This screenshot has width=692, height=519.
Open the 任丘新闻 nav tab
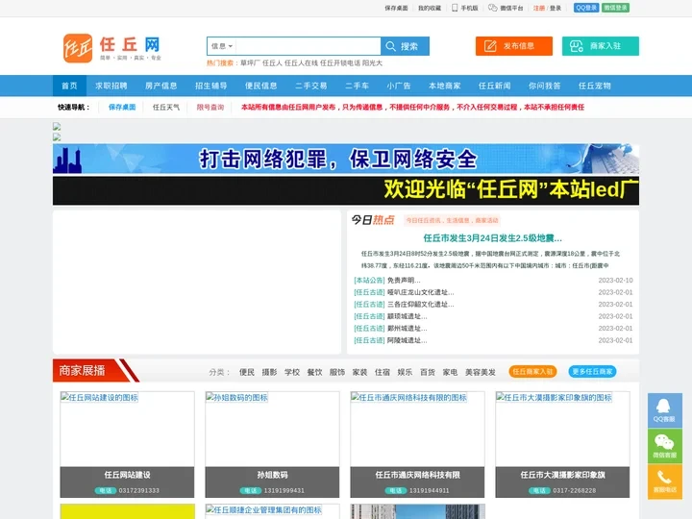pyautogui.click(x=494, y=86)
